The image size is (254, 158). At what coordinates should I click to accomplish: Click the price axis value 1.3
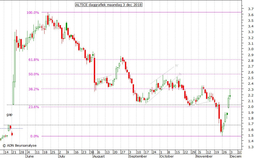pos(251,147)
